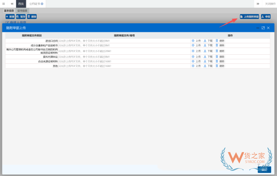Upload file for 境外公约管理机构 certificate row
277x176 pixels.
(x=196, y=51)
